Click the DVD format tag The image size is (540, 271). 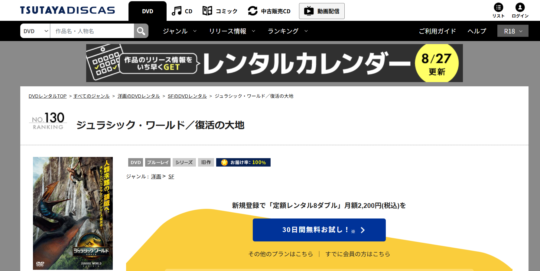click(x=135, y=162)
